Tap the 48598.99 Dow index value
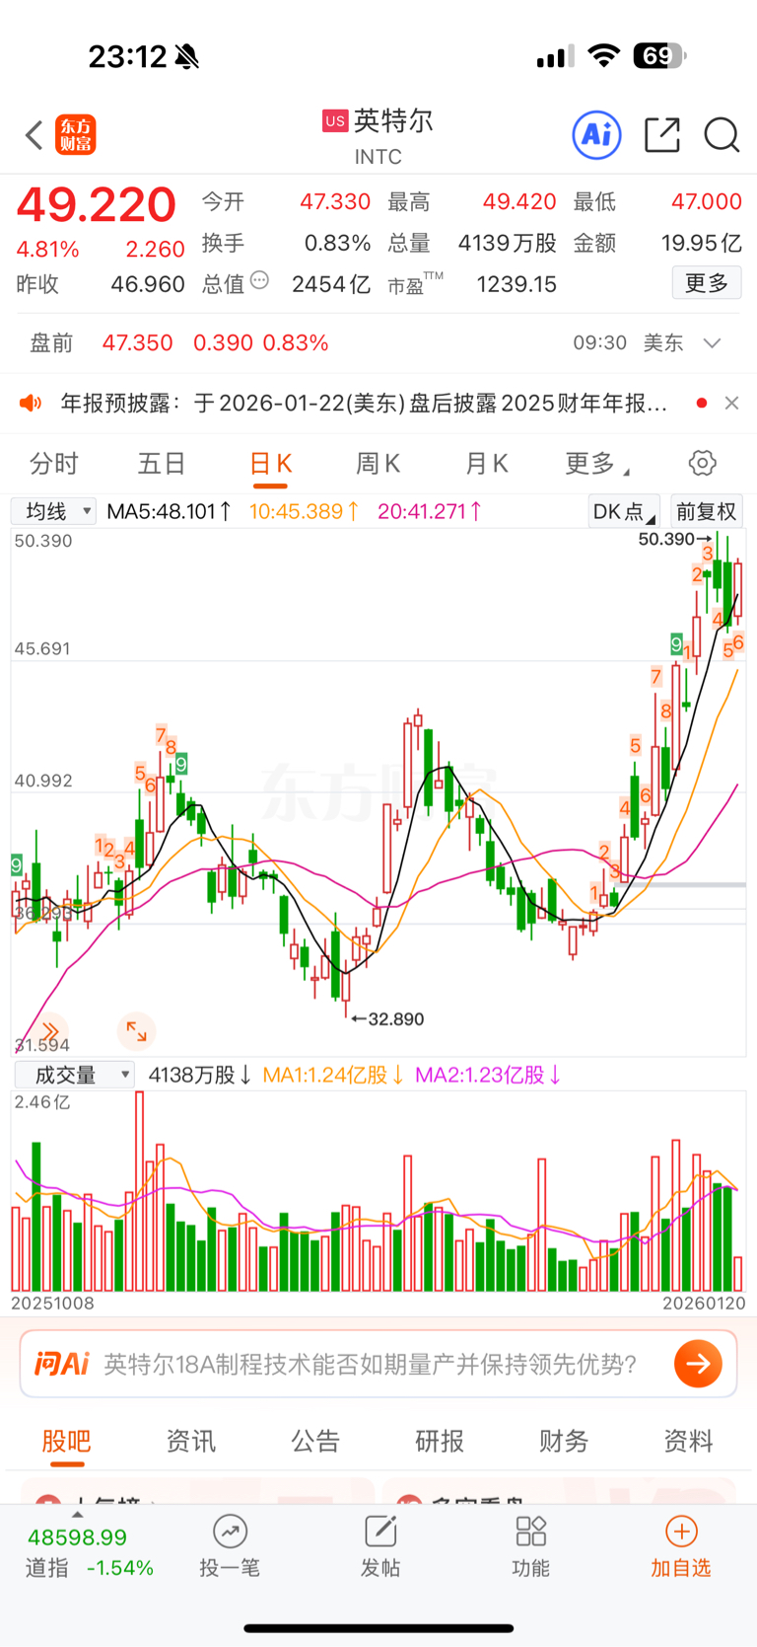This screenshot has width=757, height=1647. click(x=77, y=1536)
